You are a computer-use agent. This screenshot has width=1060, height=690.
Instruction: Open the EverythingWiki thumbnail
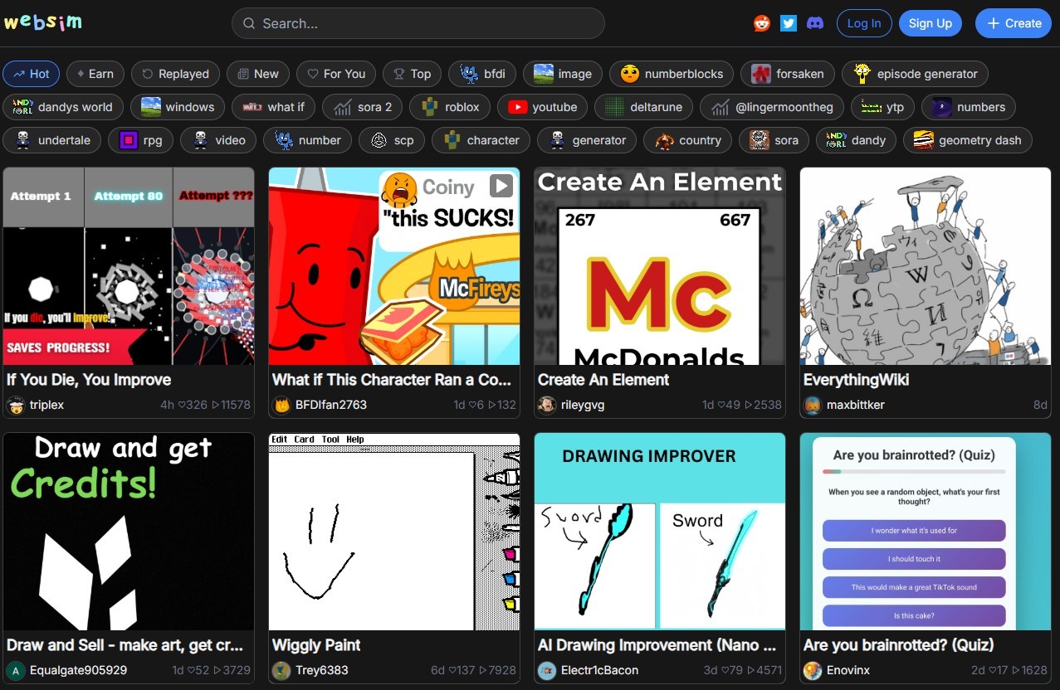(925, 266)
